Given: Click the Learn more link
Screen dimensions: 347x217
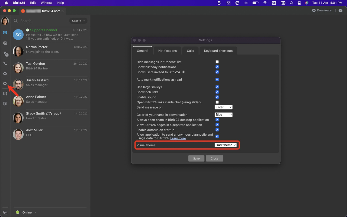Looking at the screenshot, I should (x=178, y=138).
